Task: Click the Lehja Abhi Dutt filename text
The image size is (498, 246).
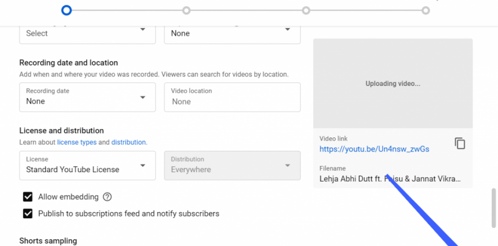Action: pos(389,179)
